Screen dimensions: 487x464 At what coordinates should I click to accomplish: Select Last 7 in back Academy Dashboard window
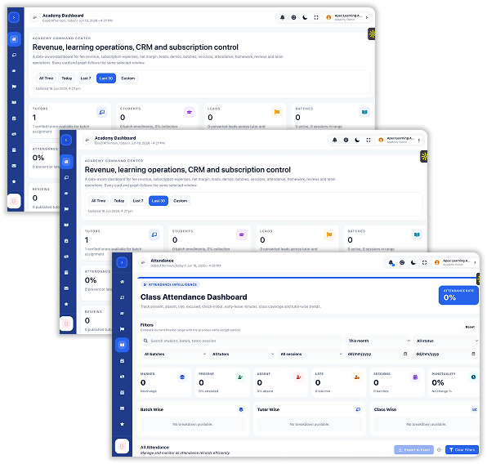pyautogui.click(x=86, y=78)
